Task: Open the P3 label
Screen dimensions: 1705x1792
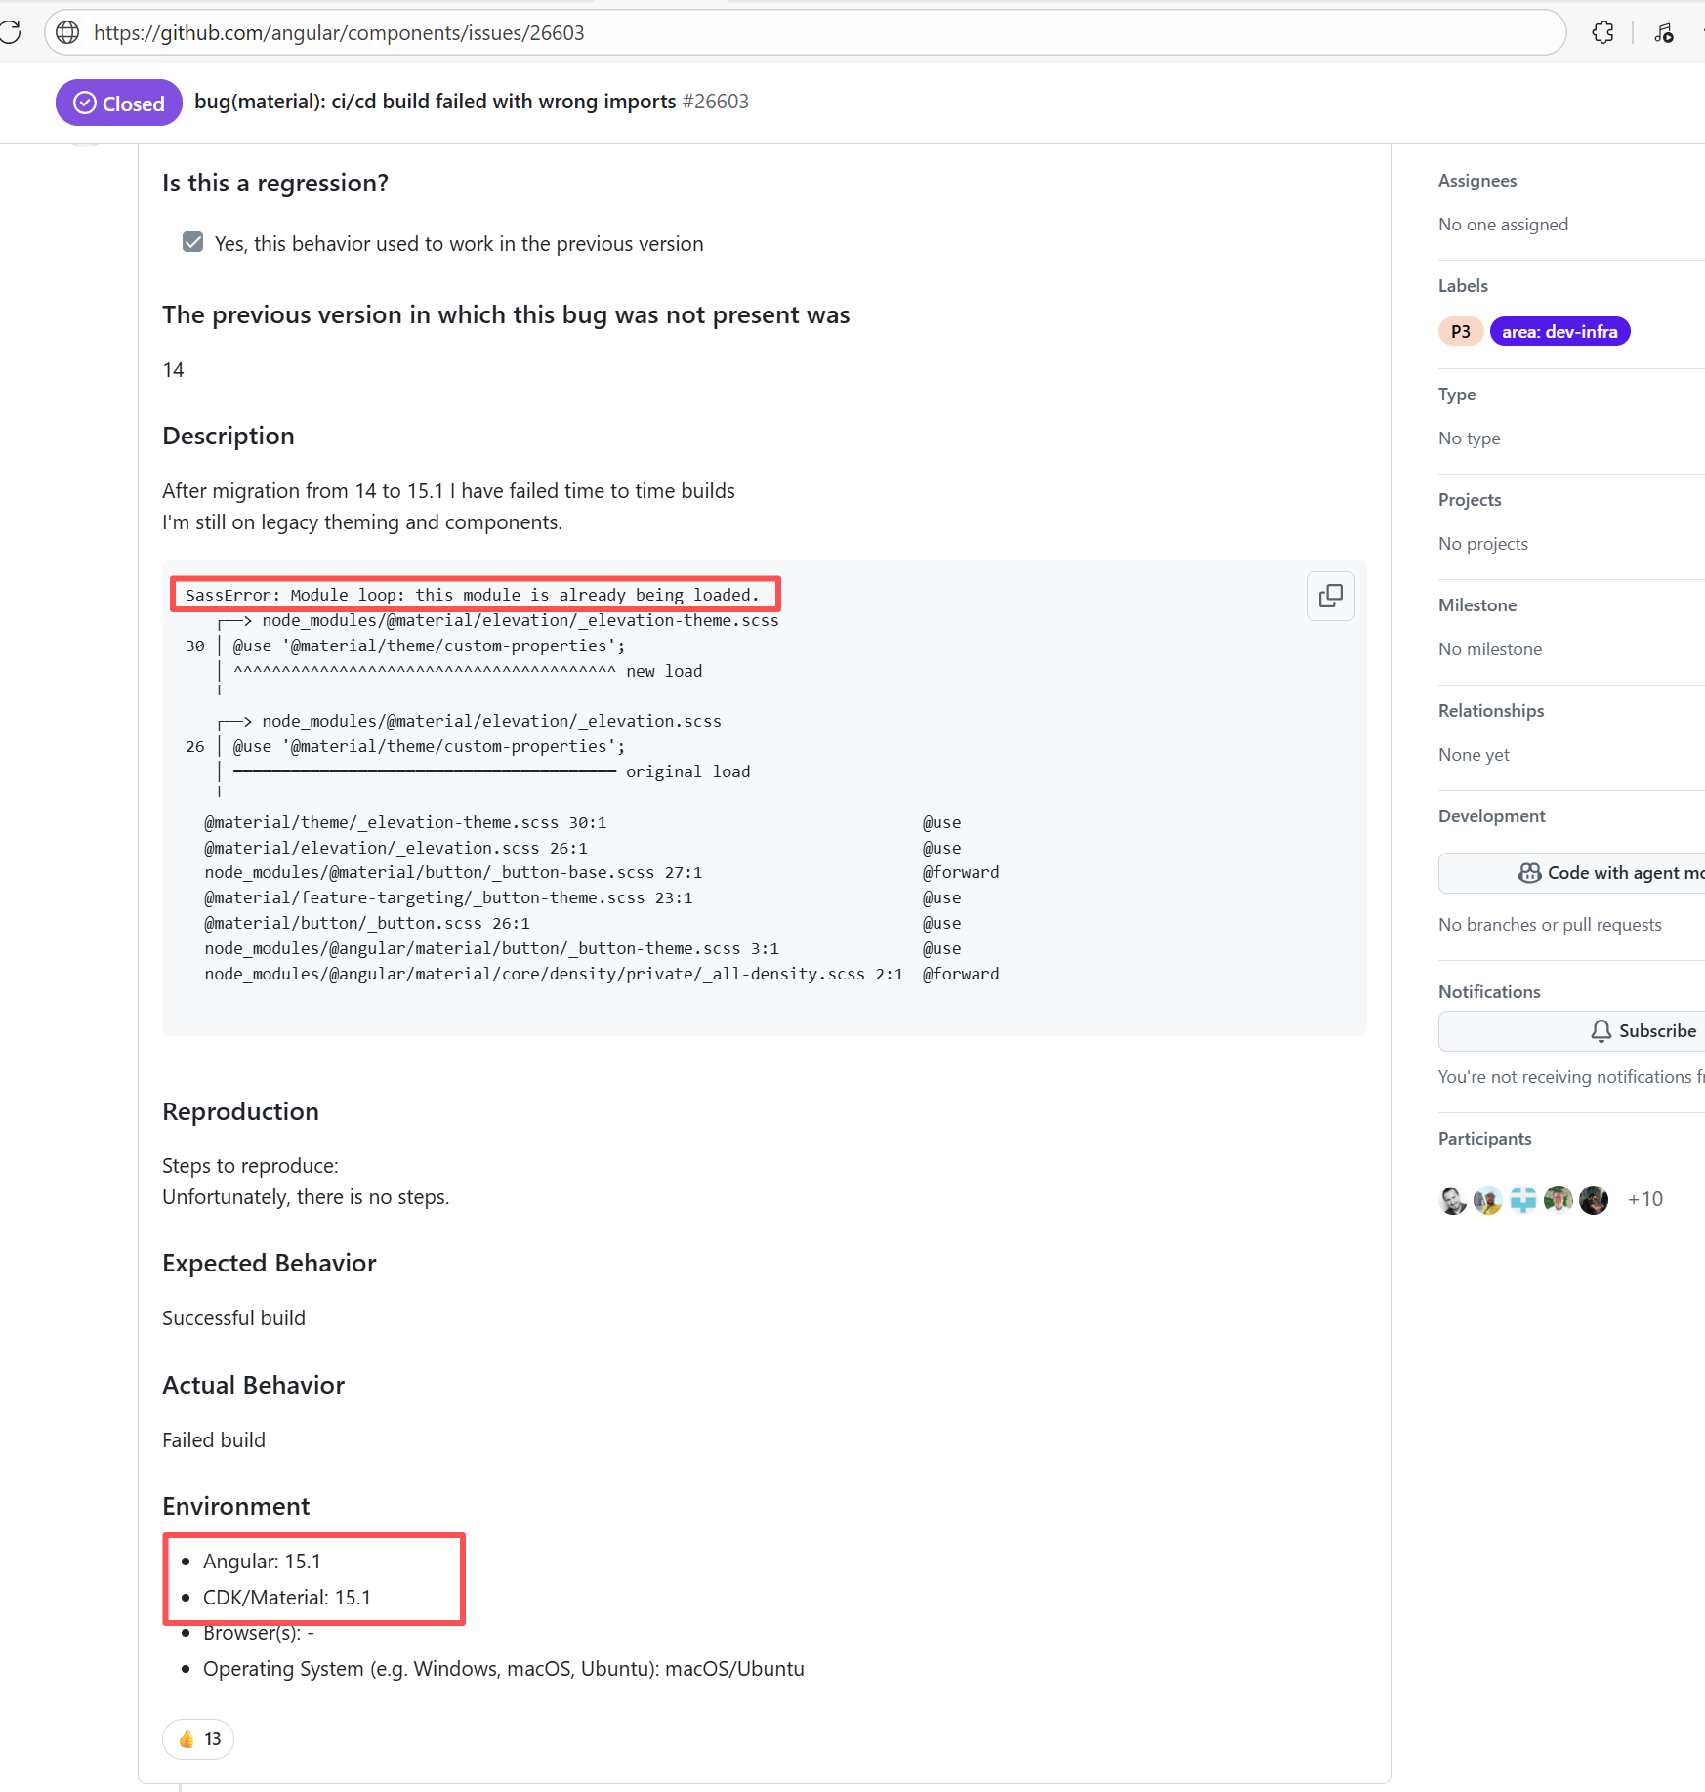Action: point(1460,332)
